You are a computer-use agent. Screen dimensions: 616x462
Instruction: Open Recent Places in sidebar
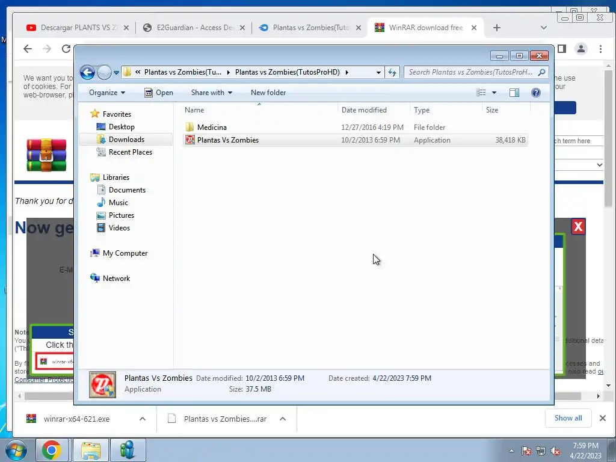point(130,152)
